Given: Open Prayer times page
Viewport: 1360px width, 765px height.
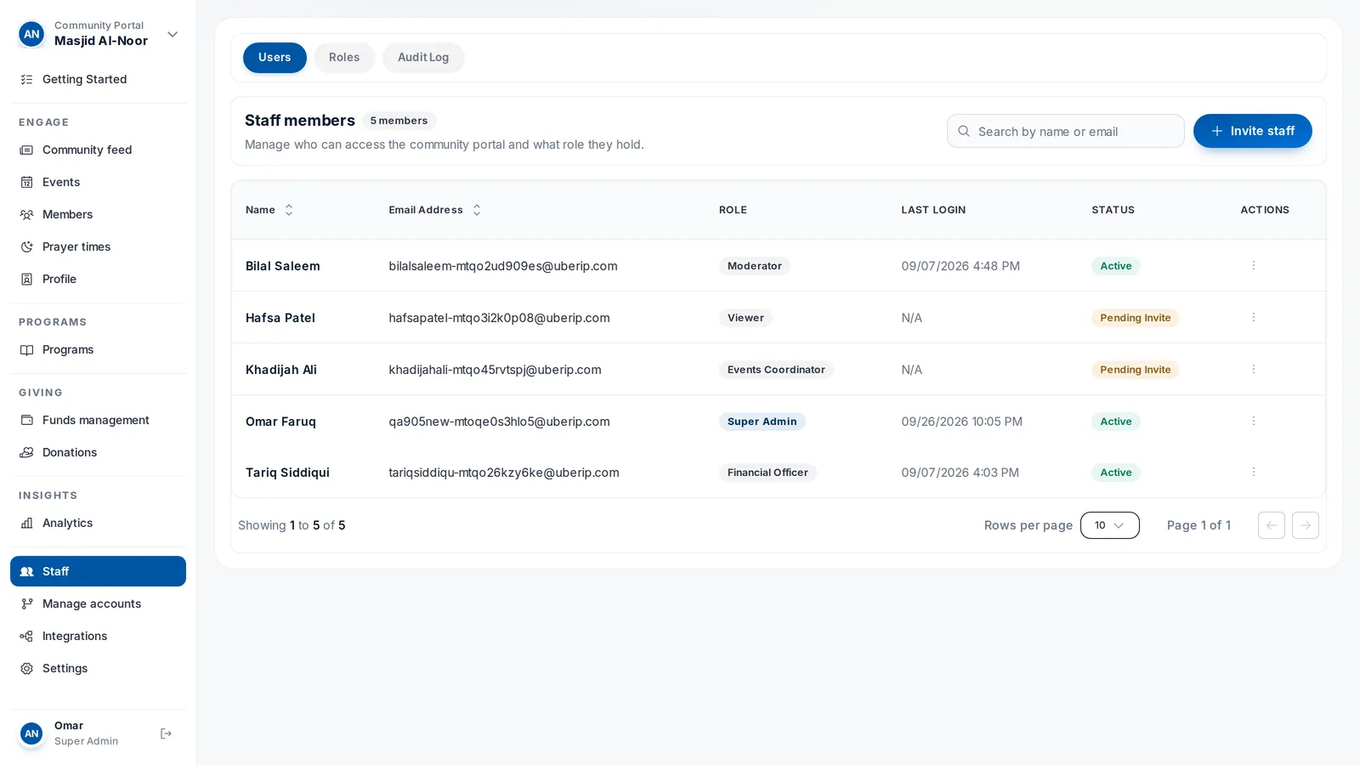Looking at the screenshot, I should (x=98, y=246).
